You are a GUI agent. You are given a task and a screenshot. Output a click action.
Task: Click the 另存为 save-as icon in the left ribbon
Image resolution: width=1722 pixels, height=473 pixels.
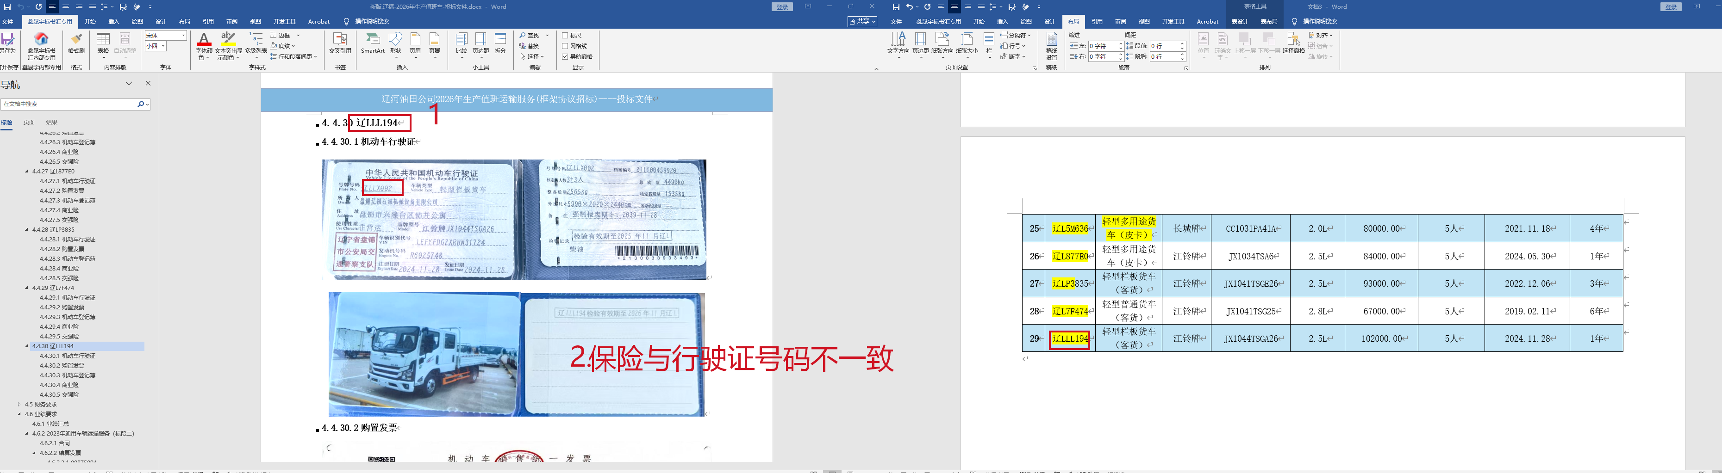pyautogui.click(x=7, y=43)
